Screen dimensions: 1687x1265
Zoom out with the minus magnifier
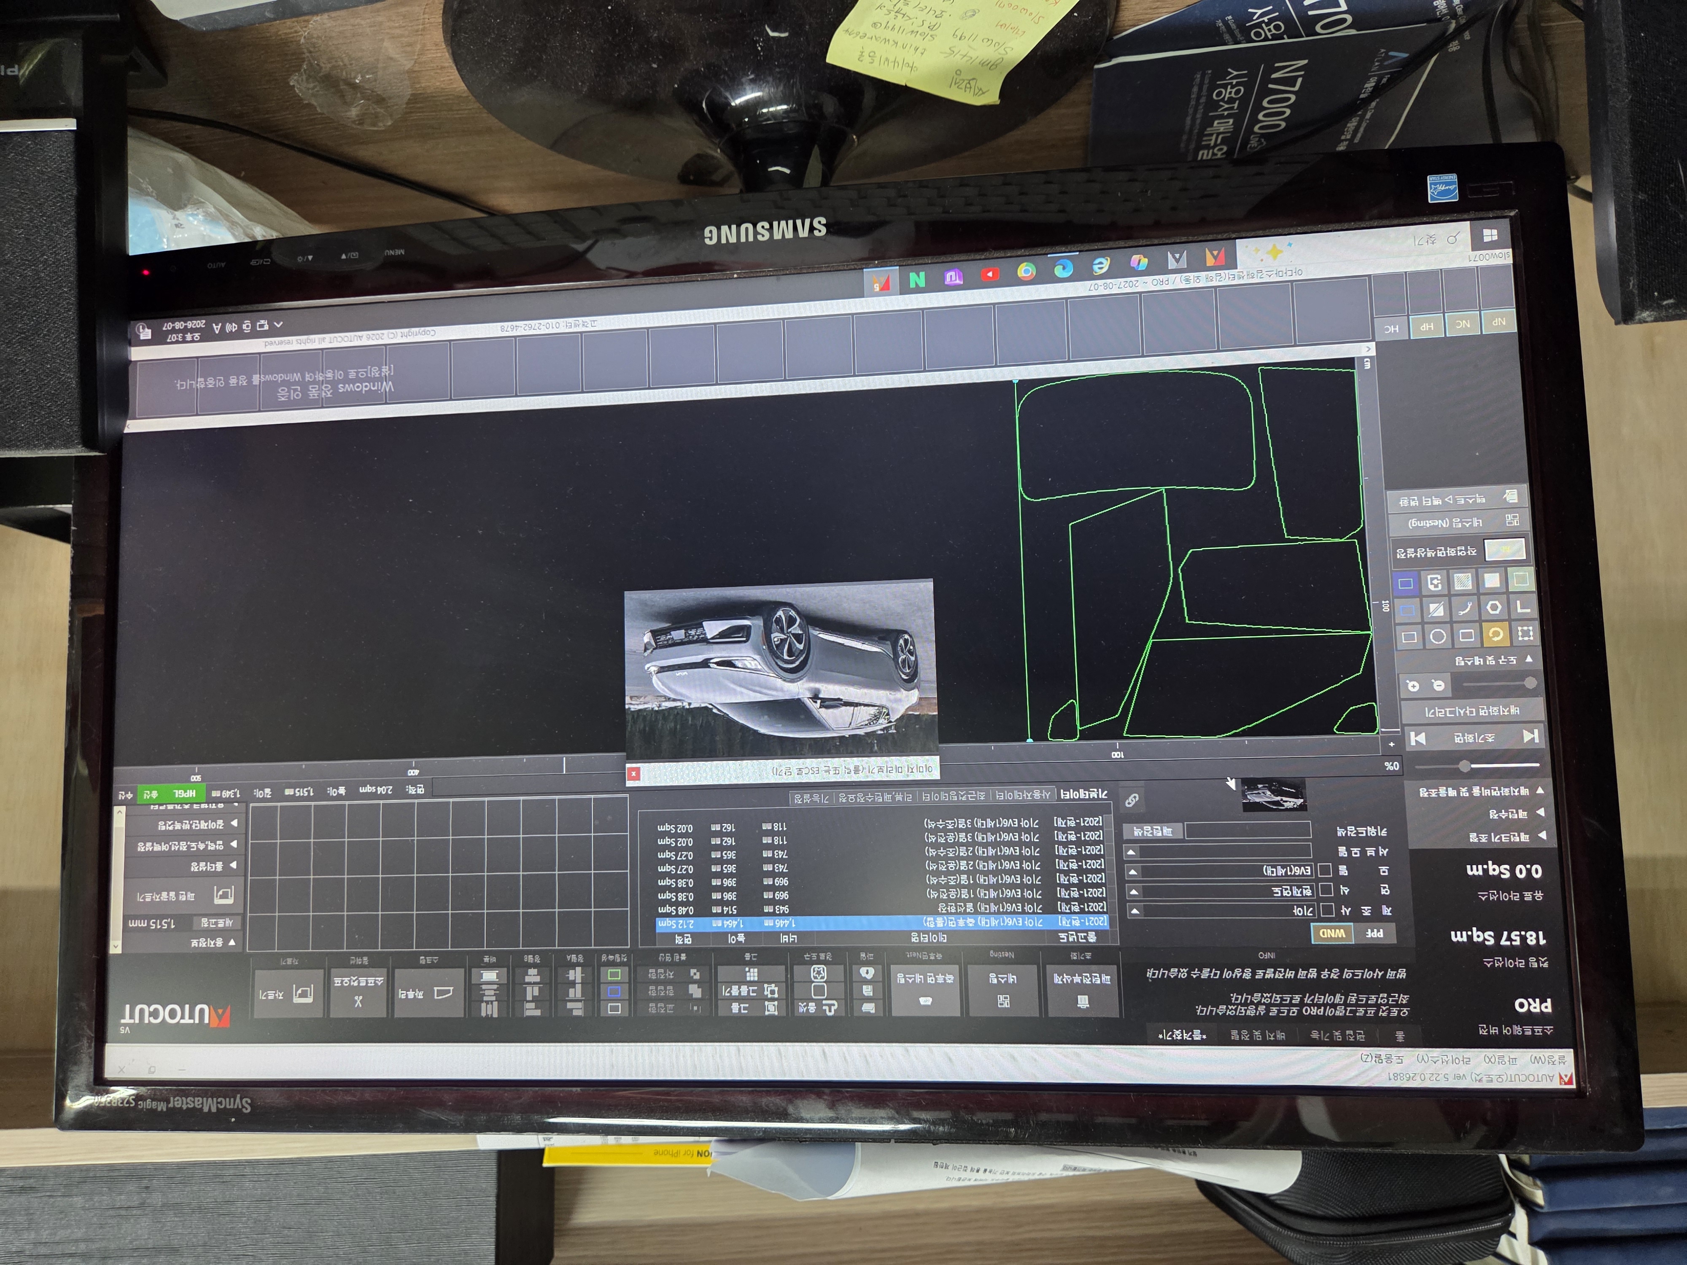[x=1438, y=685]
